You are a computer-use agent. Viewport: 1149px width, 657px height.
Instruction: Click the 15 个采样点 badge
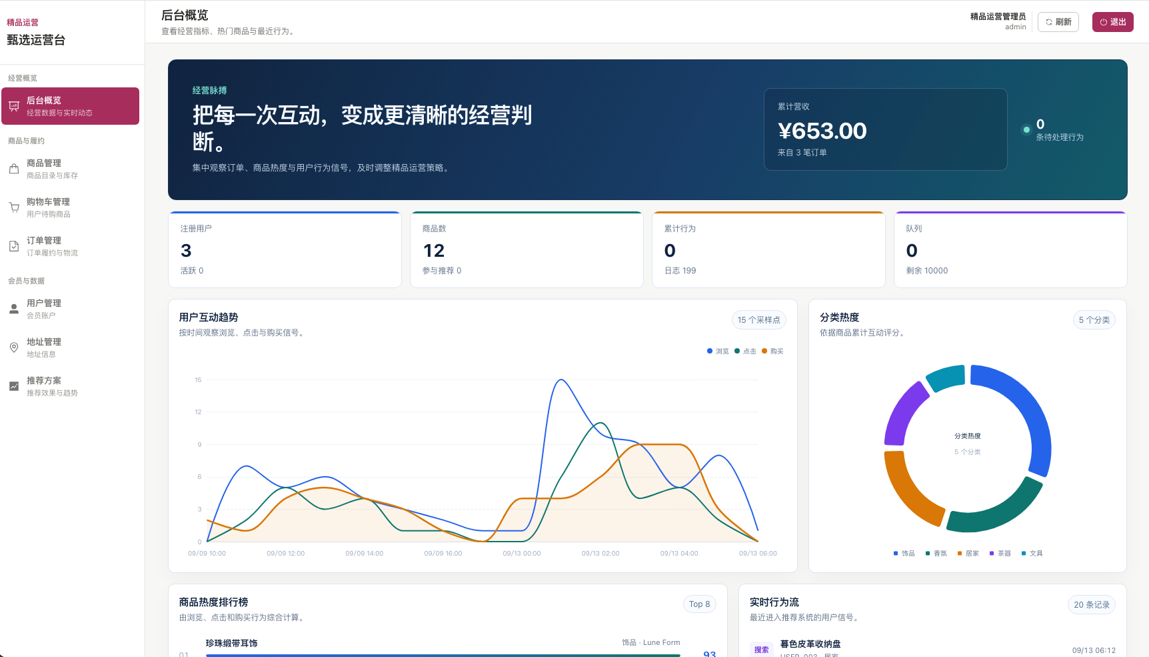click(759, 320)
